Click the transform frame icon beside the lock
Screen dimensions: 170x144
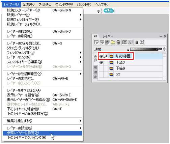142,42
